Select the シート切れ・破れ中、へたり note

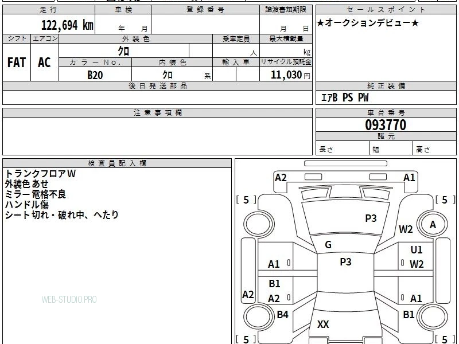click(x=62, y=215)
